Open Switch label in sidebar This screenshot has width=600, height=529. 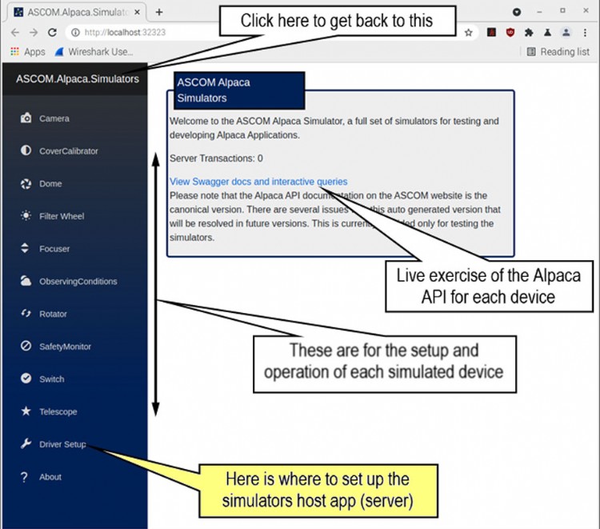[x=52, y=379]
